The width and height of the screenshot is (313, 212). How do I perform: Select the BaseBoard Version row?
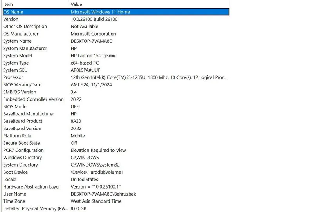(116, 128)
